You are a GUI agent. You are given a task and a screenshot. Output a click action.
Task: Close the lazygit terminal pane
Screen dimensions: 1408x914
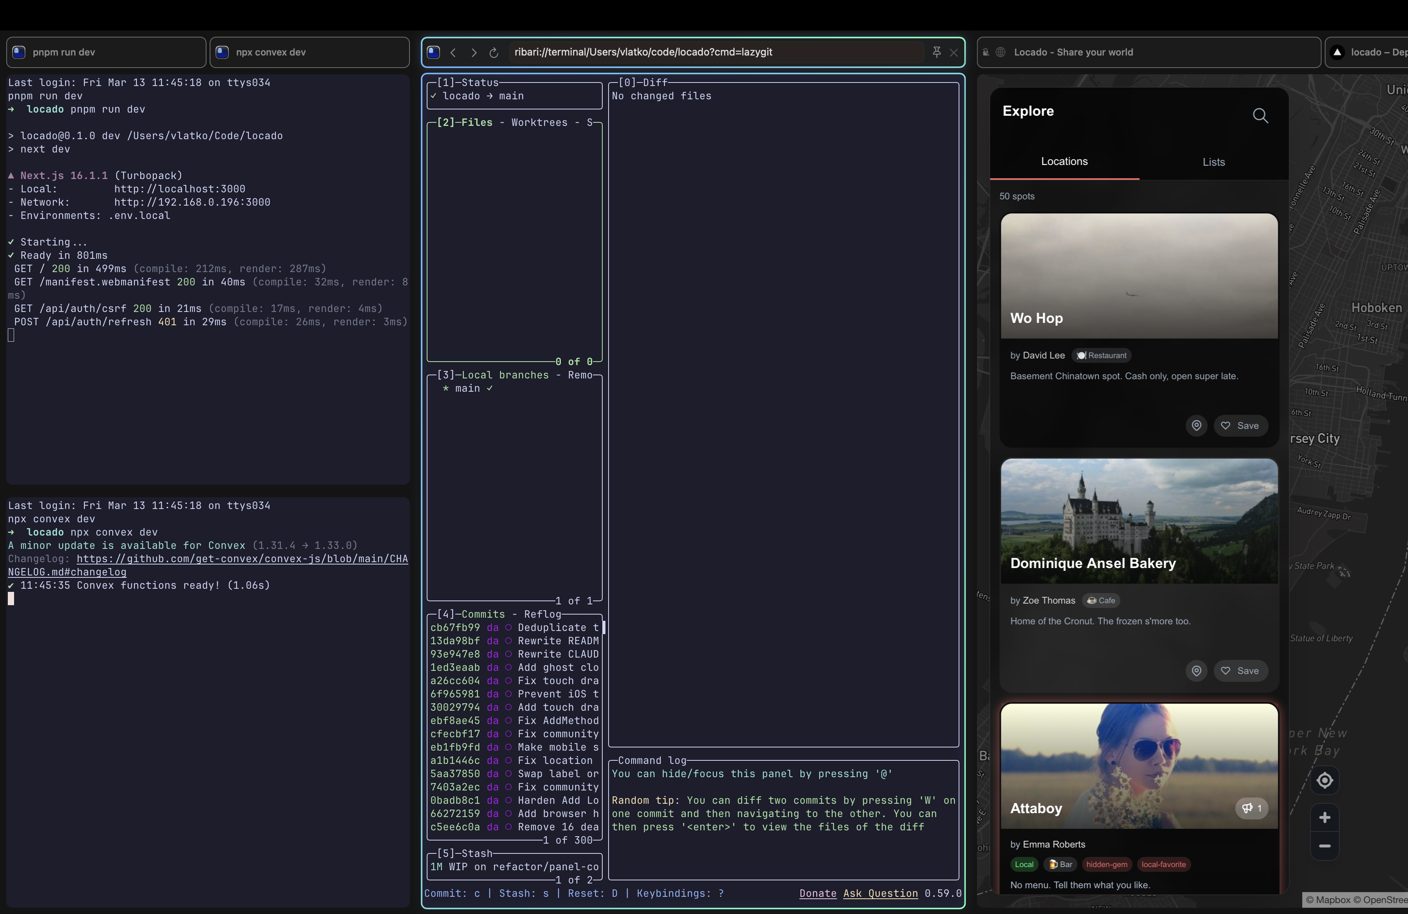(954, 52)
